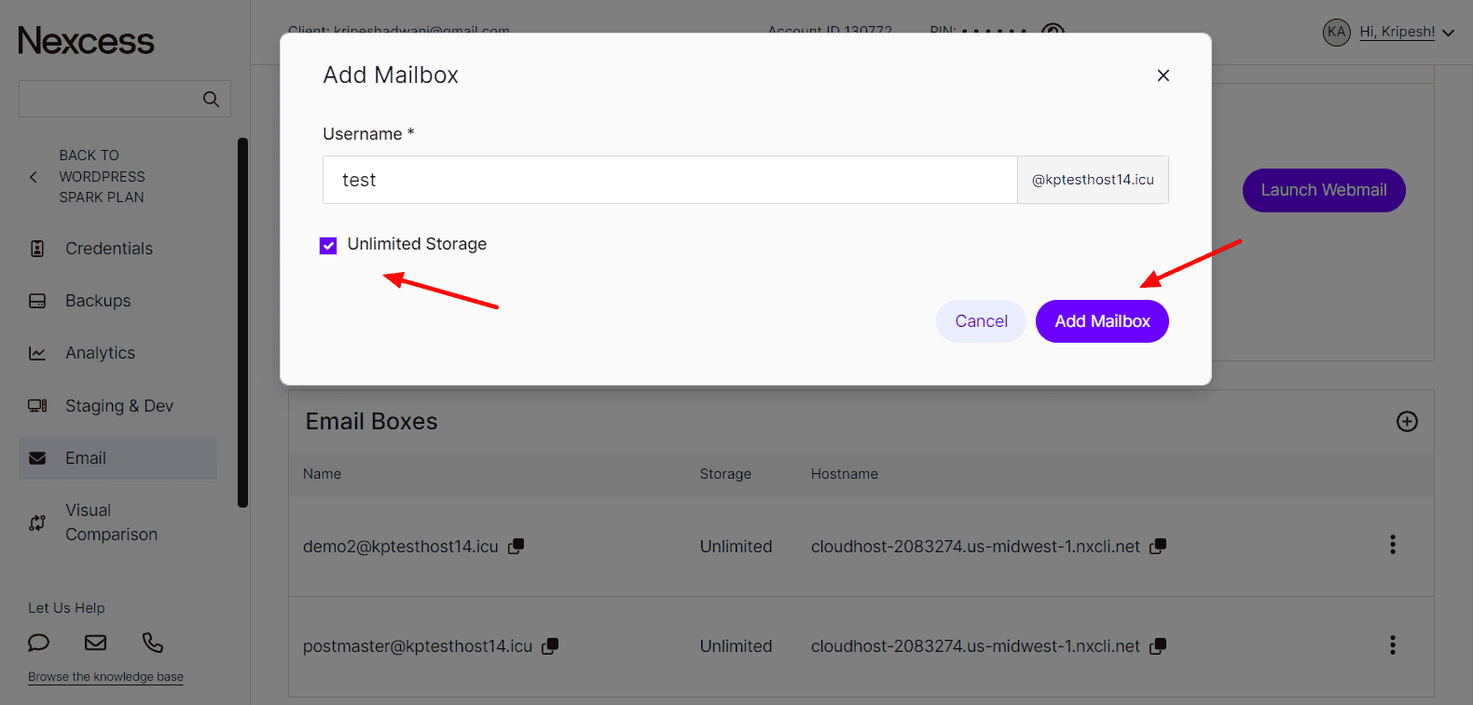This screenshot has width=1473, height=705.
Task: Copy hostname in the demo2 mailbox row
Action: tap(1158, 547)
